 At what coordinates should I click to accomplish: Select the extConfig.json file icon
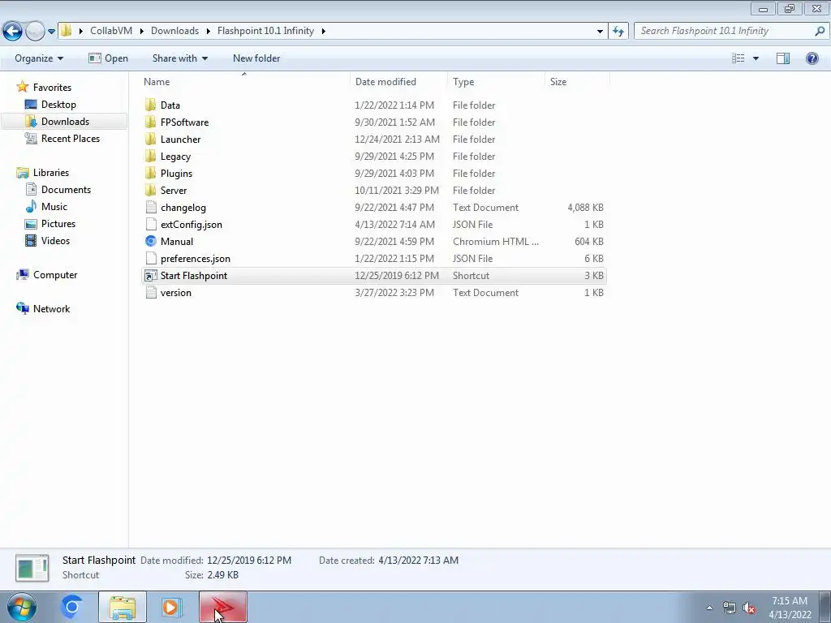(x=150, y=224)
